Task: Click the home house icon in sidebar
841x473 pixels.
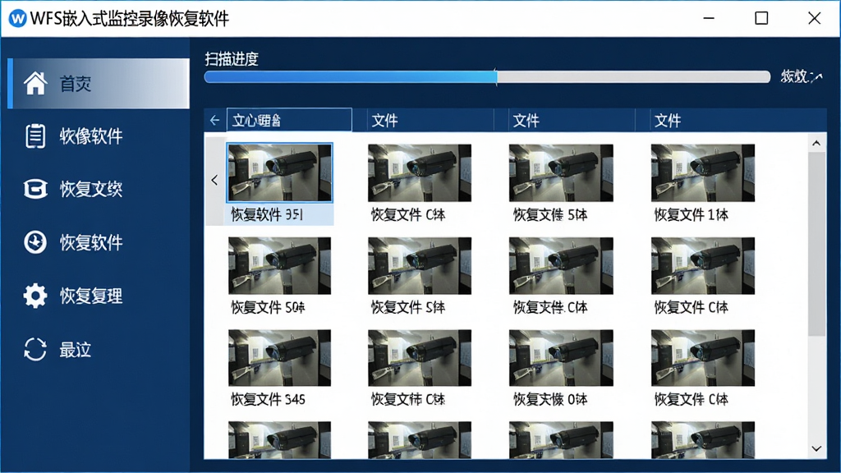Action: tap(35, 83)
